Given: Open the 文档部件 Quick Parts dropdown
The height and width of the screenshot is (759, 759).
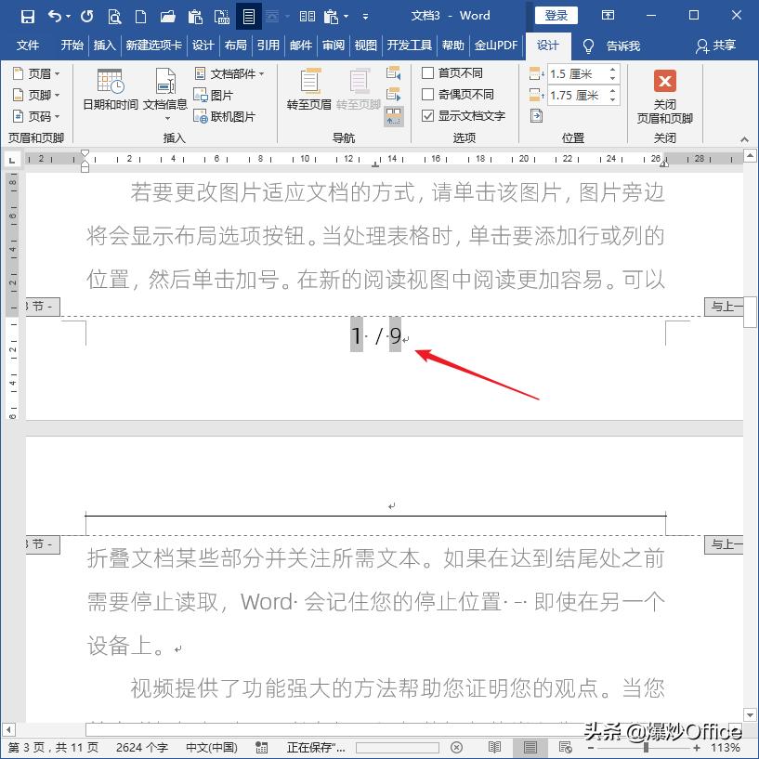Looking at the screenshot, I should 233,72.
